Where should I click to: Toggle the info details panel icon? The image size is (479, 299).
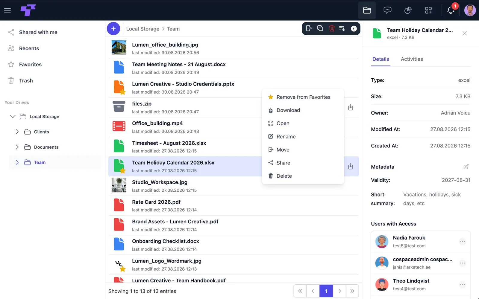pyautogui.click(x=354, y=28)
